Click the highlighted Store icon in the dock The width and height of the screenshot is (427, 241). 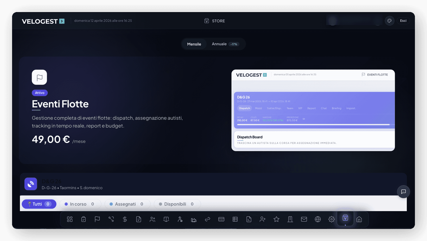(345, 218)
